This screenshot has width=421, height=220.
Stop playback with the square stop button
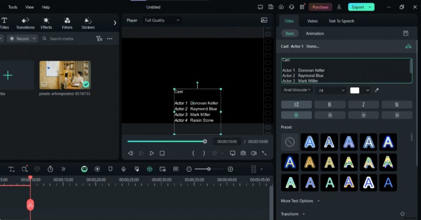[x=162, y=153]
